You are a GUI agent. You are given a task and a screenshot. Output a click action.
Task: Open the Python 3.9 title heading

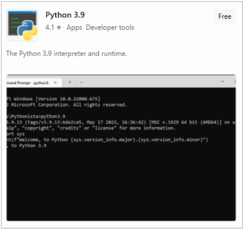(65, 15)
